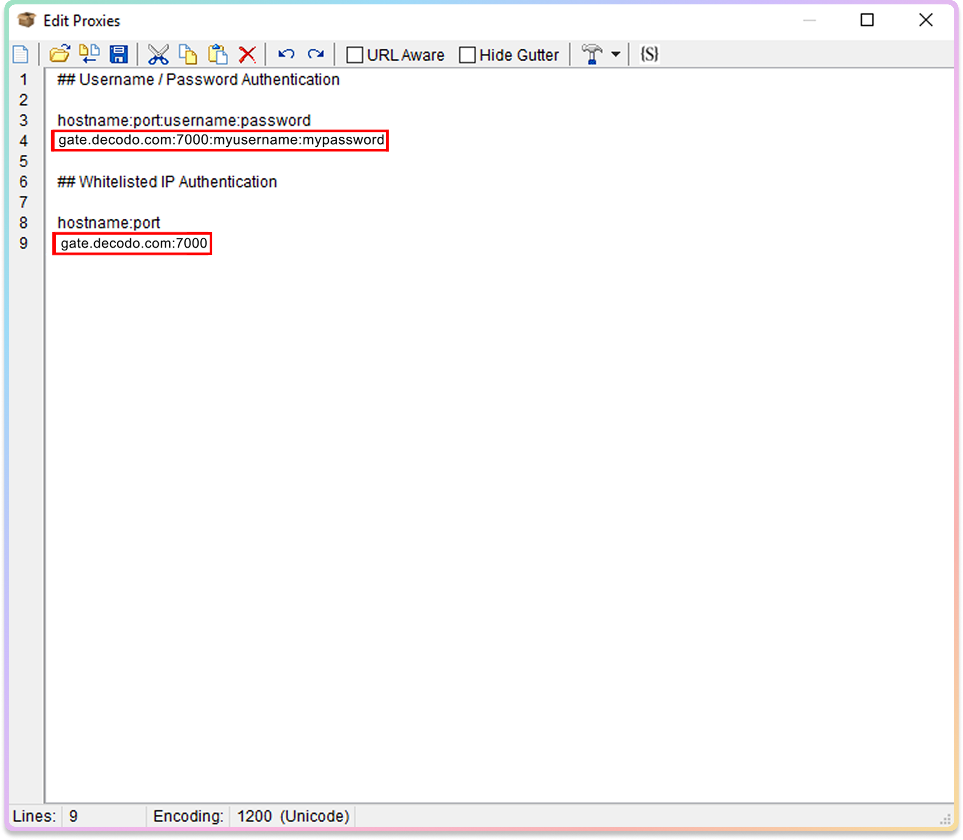Click the gate.decodo.com:7000:myusername:mypassword line
This screenshot has width=963, height=840.
[x=221, y=140]
